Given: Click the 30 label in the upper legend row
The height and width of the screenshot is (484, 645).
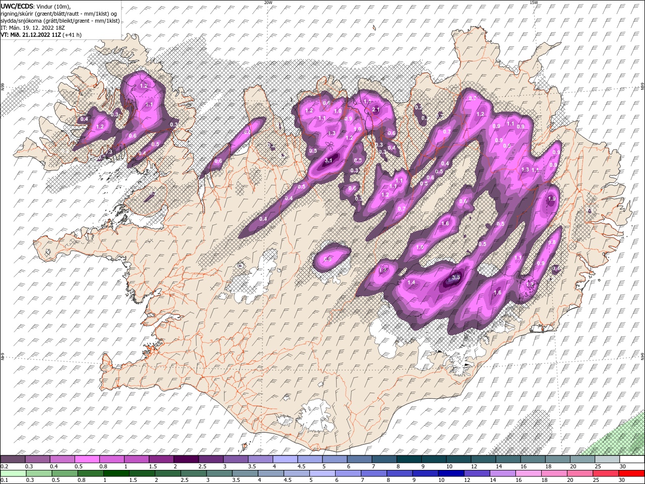Looking at the screenshot, I should tap(623, 466).
